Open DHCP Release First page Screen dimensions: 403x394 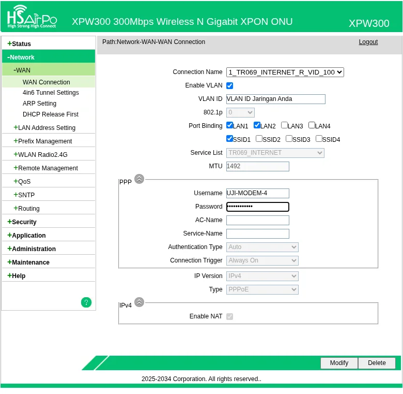click(51, 114)
